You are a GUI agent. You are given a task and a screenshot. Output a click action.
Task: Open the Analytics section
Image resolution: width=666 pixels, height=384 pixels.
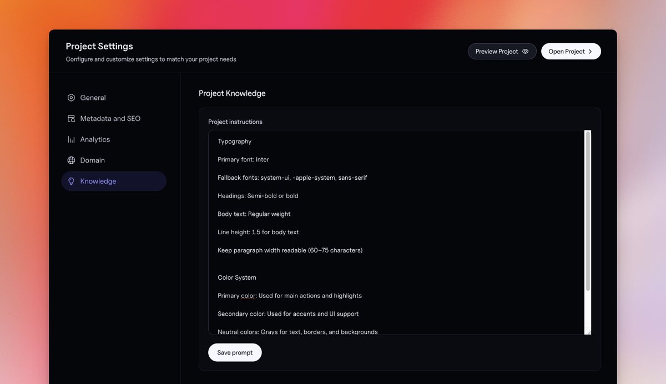[95, 139]
